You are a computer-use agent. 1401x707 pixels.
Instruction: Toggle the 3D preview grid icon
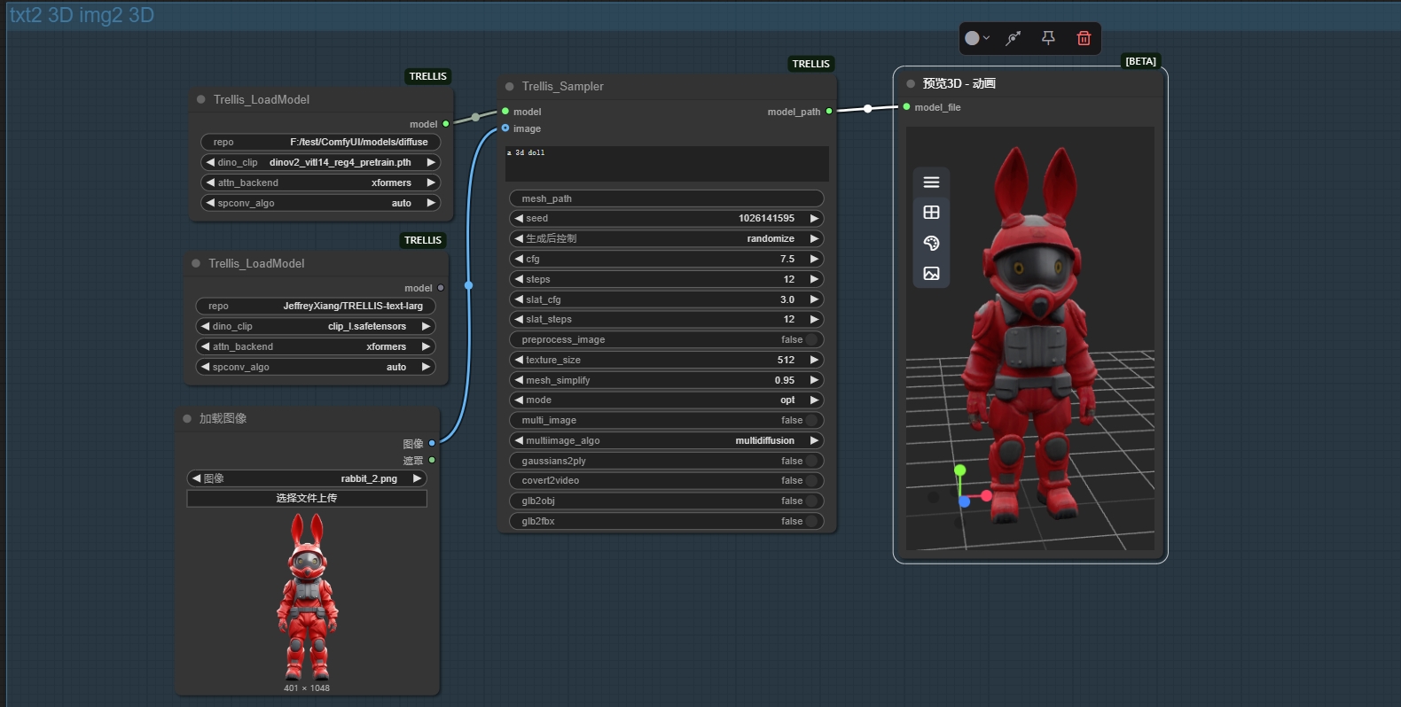click(x=931, y=213)
